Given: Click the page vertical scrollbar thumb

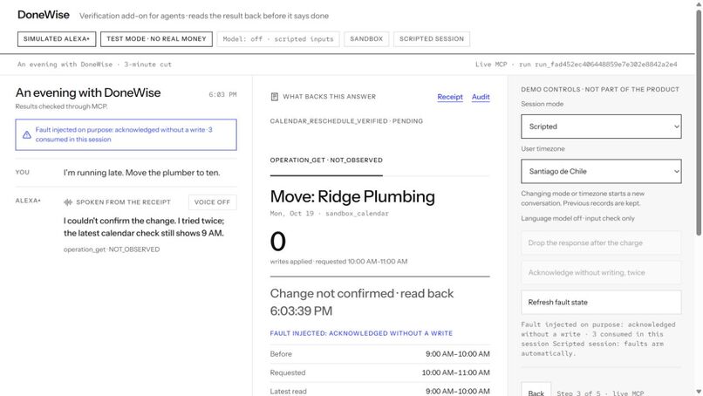Looking at the screenshot, I should pos(699,121).
